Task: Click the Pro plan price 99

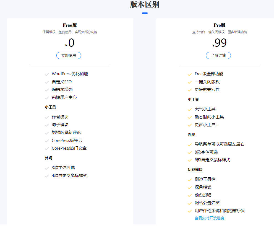Action: coord(221,43)
